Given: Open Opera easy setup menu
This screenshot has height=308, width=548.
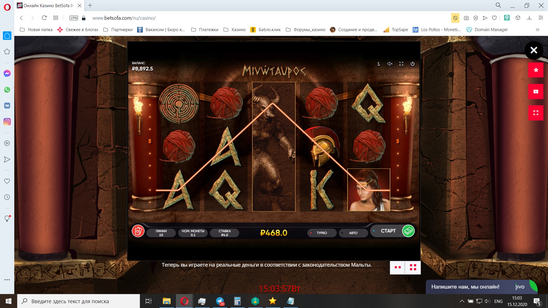Looking at the screenshot, I should (x=541, y=18).
